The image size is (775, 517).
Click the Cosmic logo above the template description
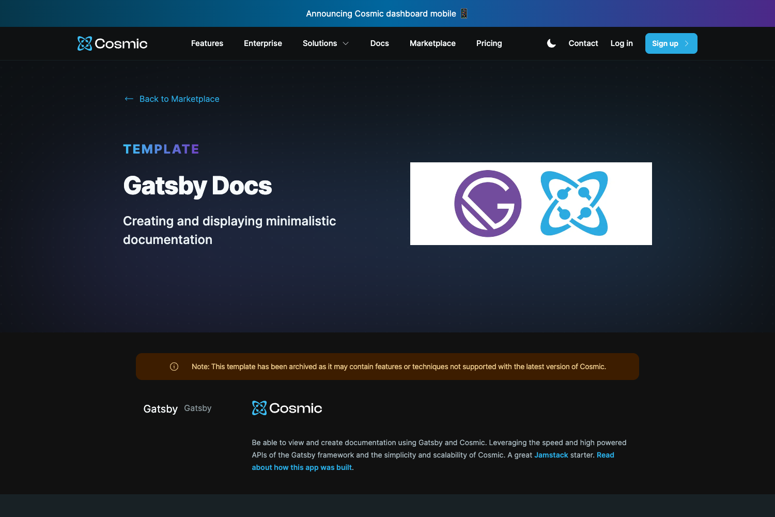point(287,407)
